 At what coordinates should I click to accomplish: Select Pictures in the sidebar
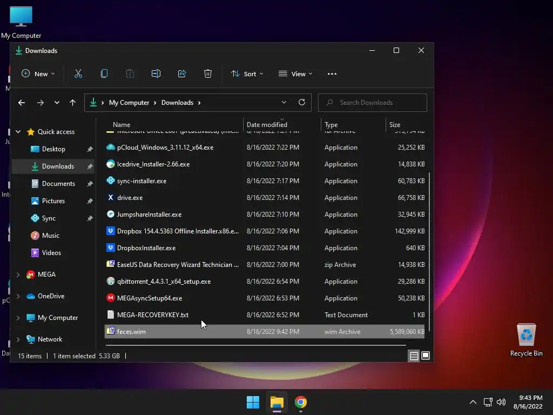click(53, 201)
